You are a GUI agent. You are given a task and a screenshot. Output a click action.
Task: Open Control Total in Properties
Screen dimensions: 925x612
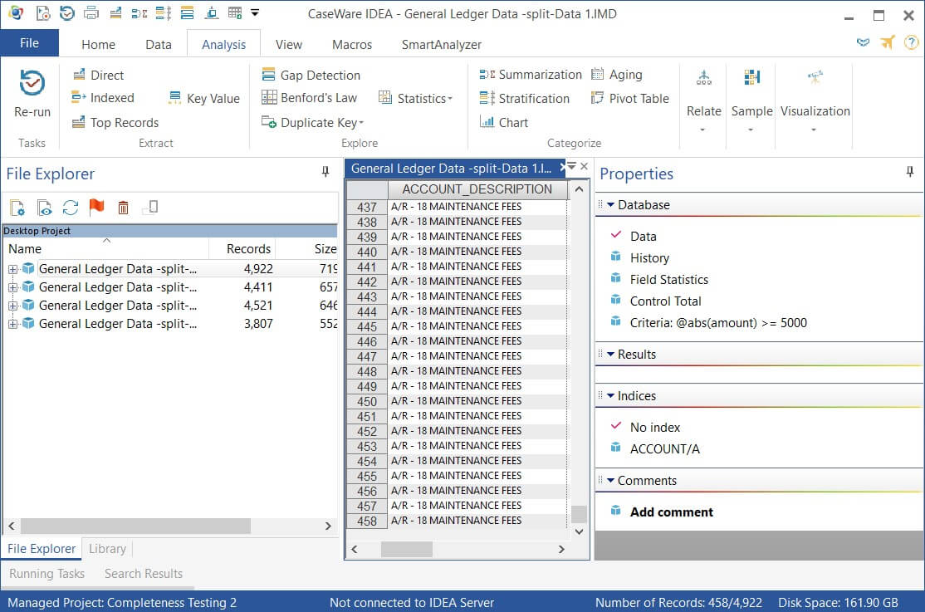(665, 301)
